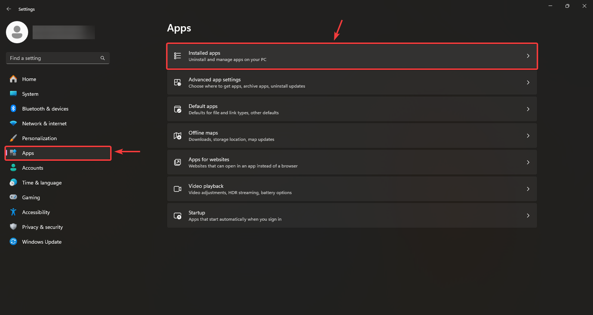Open Default apps using the chevron arrow

[528, 109]
